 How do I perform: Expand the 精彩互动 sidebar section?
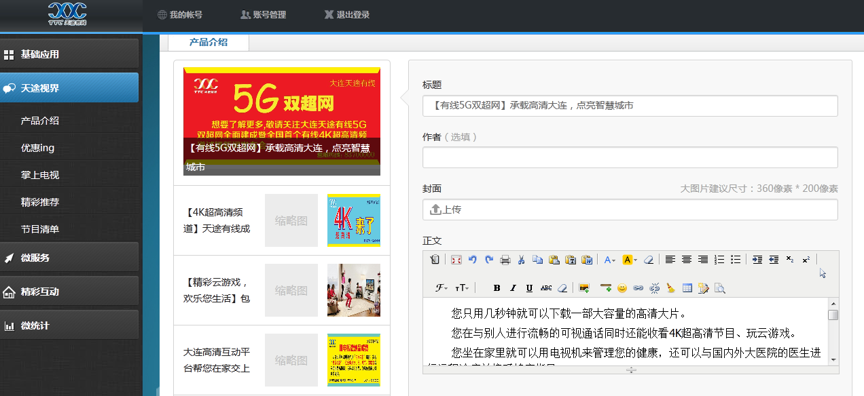click(69, 291)
